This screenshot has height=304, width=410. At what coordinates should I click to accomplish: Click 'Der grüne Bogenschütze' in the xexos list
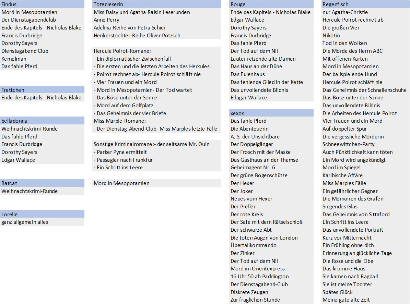pyautogui.click(x=259, y=175)
